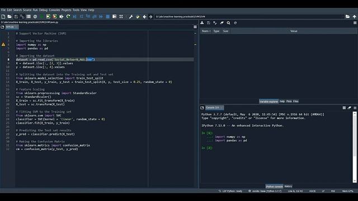The width and height of the screenshot is (358, 201).
Task: Open the Debug menu
Action: [43, 10]
